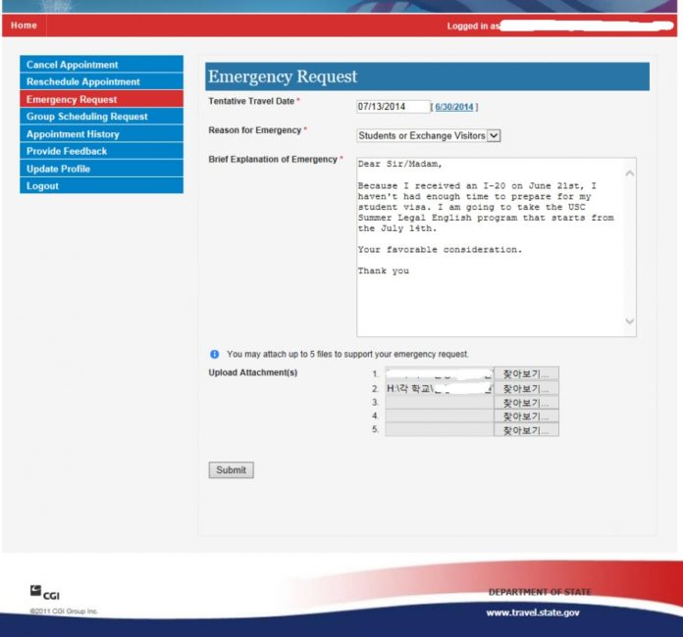683x637 pixels.
Task: Browse file for attachment slot 5
Action: click(x=526, y=430)
